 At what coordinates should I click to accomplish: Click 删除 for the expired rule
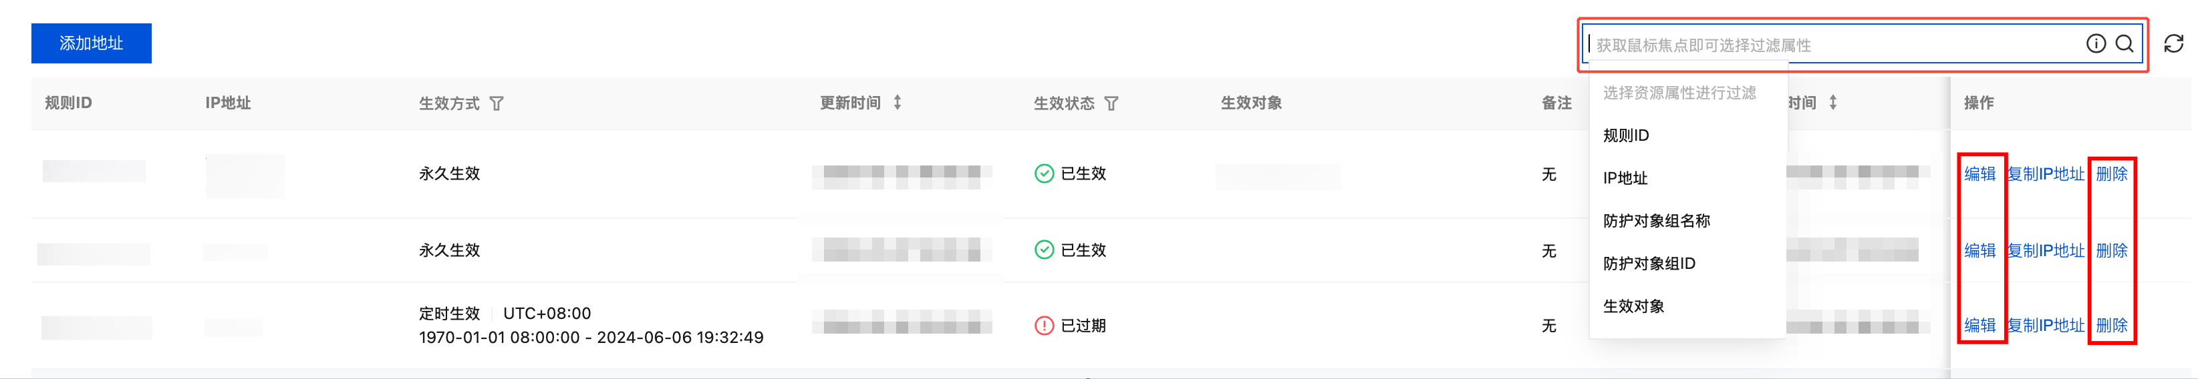coord(2111,326)
